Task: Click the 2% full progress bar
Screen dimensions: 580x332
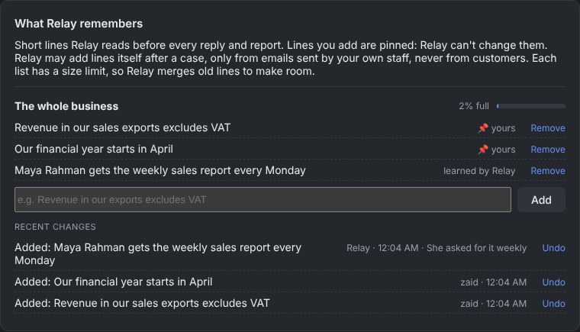Action: 531,106
